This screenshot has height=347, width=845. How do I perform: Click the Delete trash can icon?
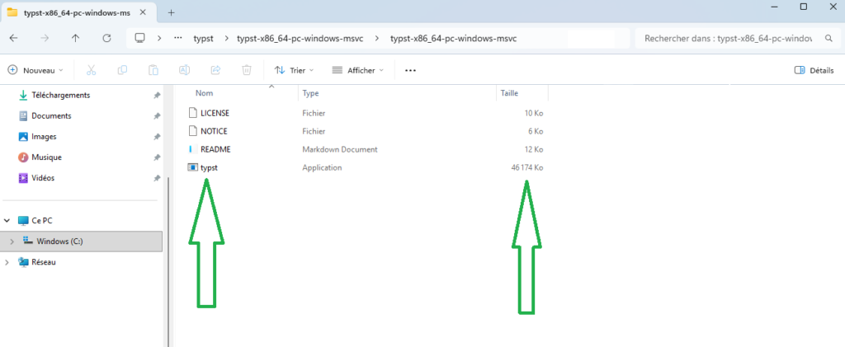pos(247,71)
